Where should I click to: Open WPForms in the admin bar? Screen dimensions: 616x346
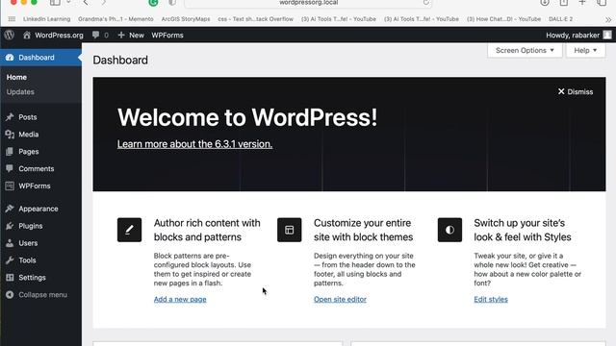[167, 35]
